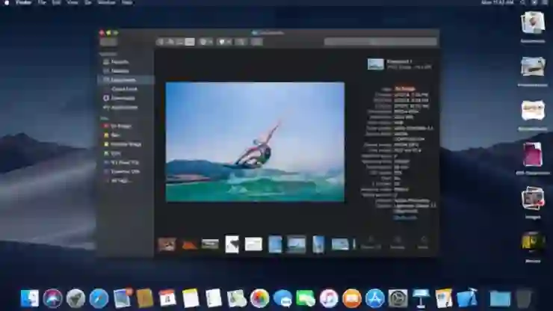553x311 pixels.
Task: Select the first thumbnail in gallery strip
Action: 167,244
